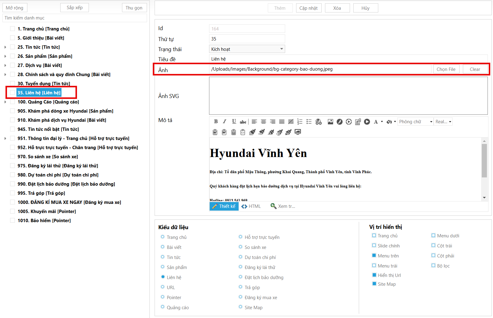
Task: Select the Bài viết data type radio
Action: pos(163,247)
